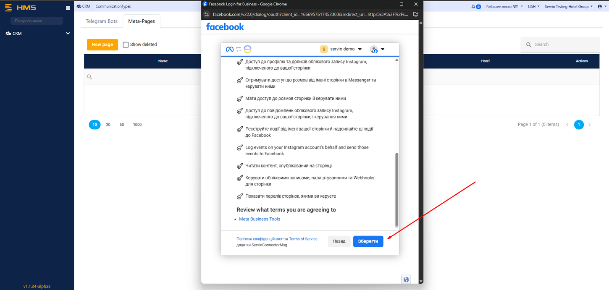Click the search magnifier in the Name column filter
The height and width of the screenshot is (290, 609).
pyautogui.click(x=89, y=77)
